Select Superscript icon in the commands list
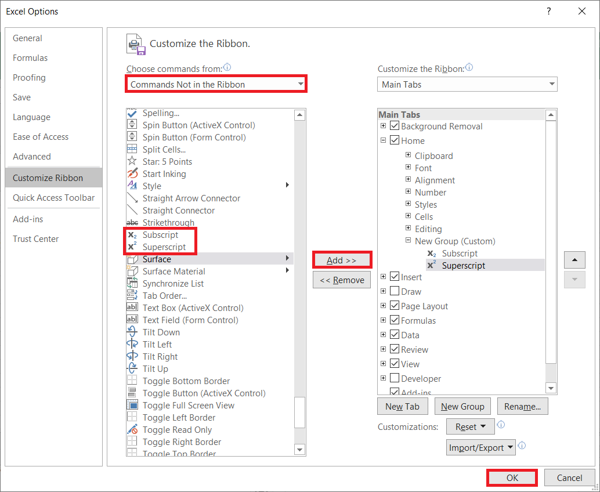 coord(132,247)
